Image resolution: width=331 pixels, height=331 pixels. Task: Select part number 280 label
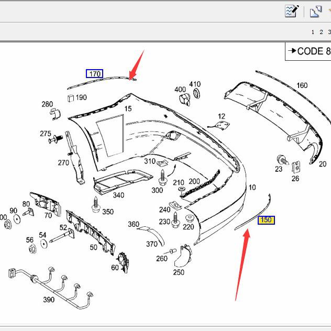pos(47,104)
